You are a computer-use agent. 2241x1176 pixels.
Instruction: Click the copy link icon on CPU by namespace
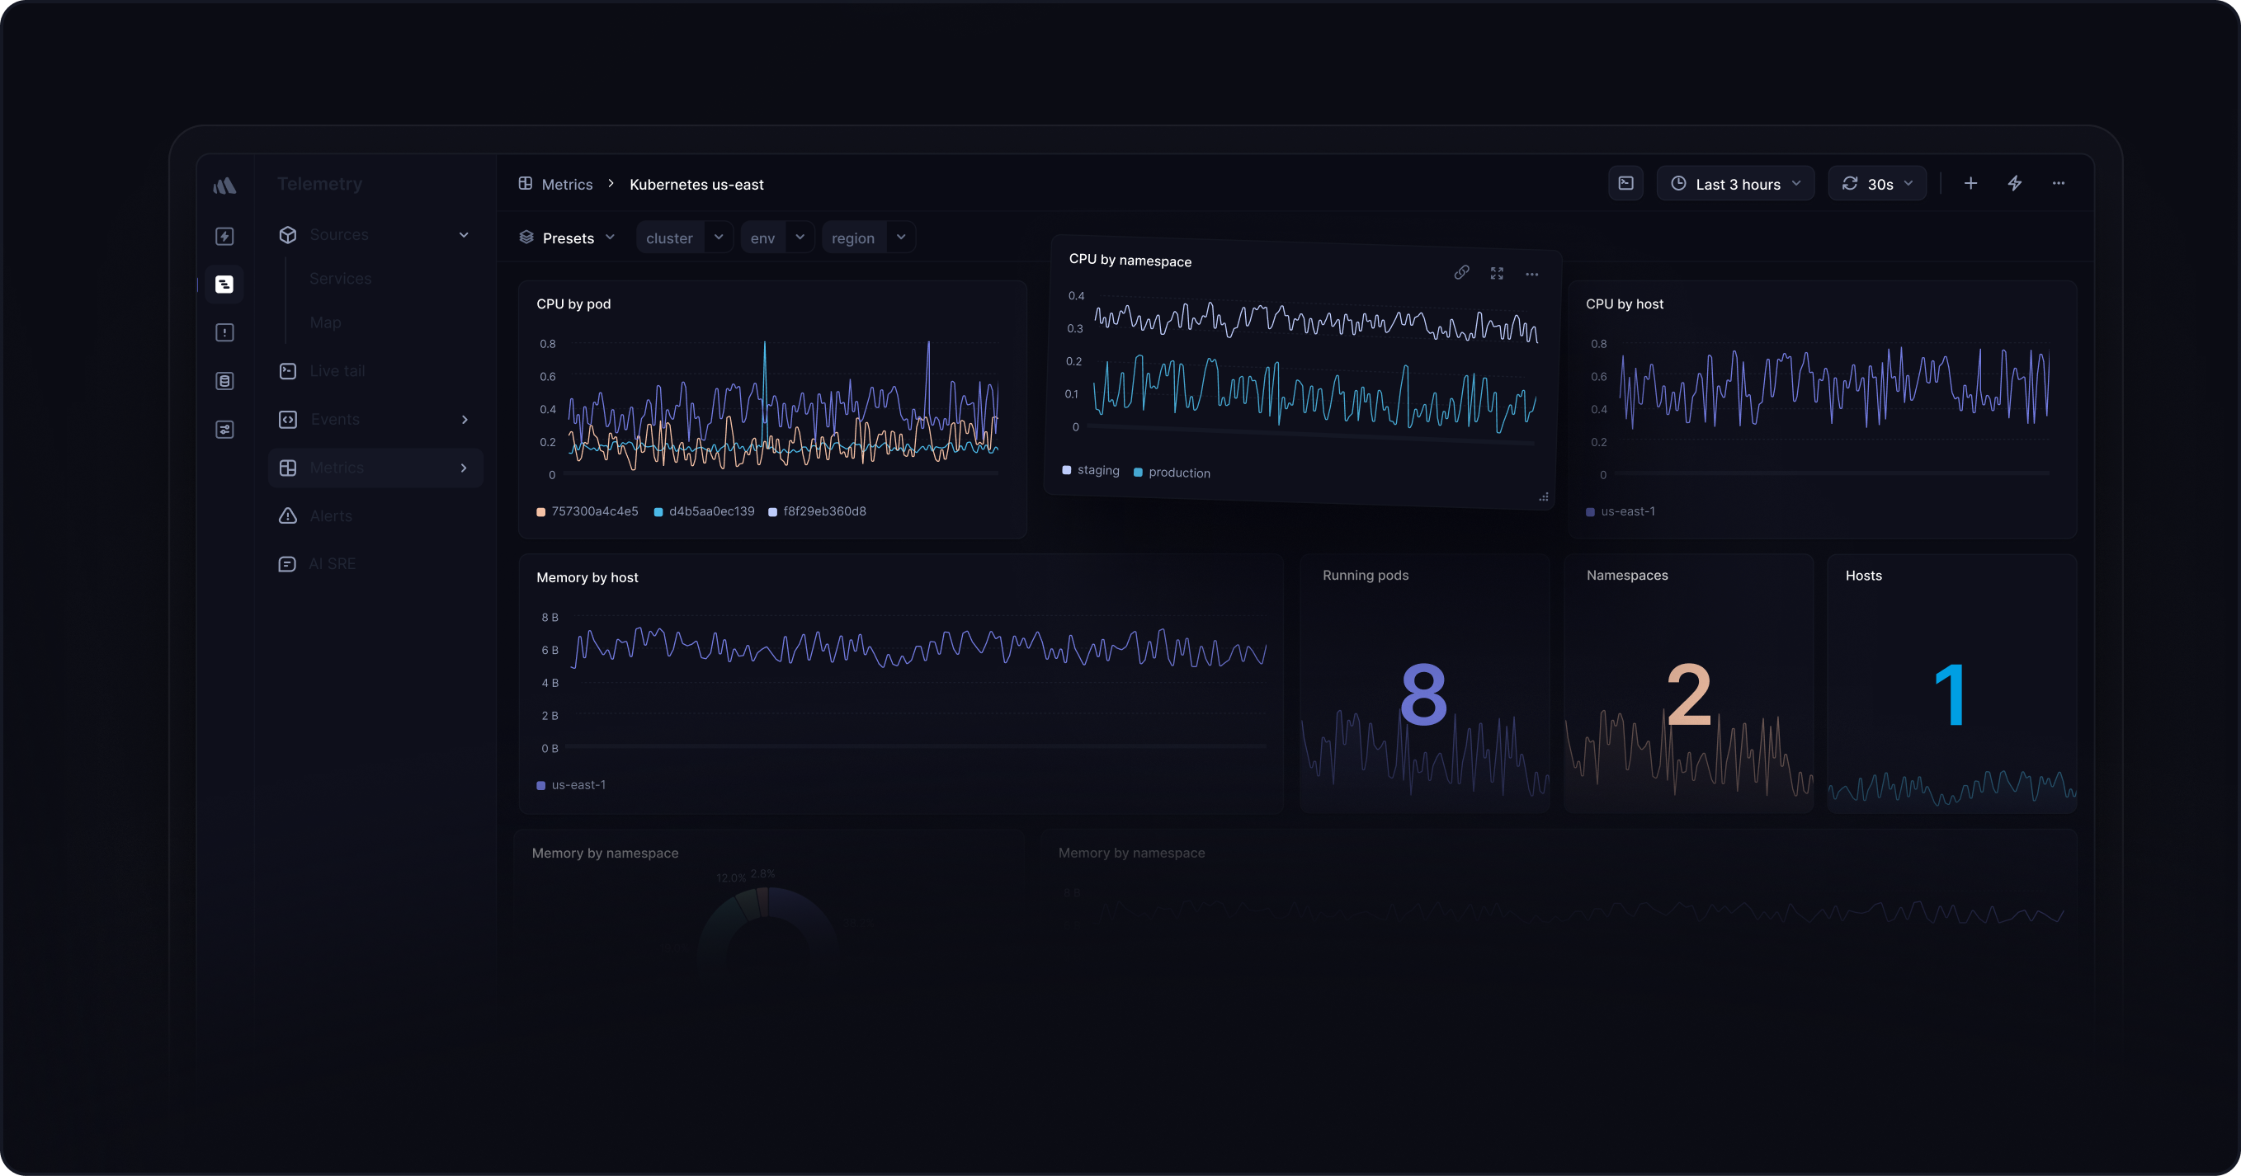pos(1462,272)
